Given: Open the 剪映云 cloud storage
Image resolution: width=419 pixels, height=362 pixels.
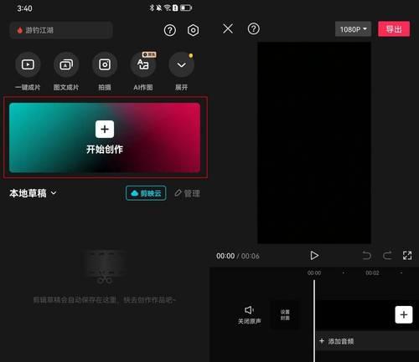Looking at the screenshot, I should click(x=146, y=193).
